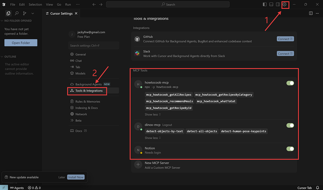This screenshot has height=190, width=323.
Task: Click the Notion avatar icon
Action: [138, 150]
